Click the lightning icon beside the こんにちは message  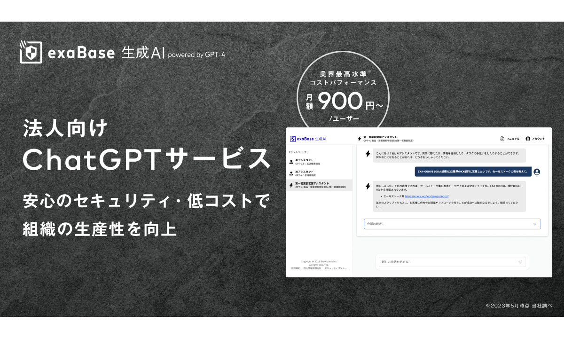pos(368,154)
